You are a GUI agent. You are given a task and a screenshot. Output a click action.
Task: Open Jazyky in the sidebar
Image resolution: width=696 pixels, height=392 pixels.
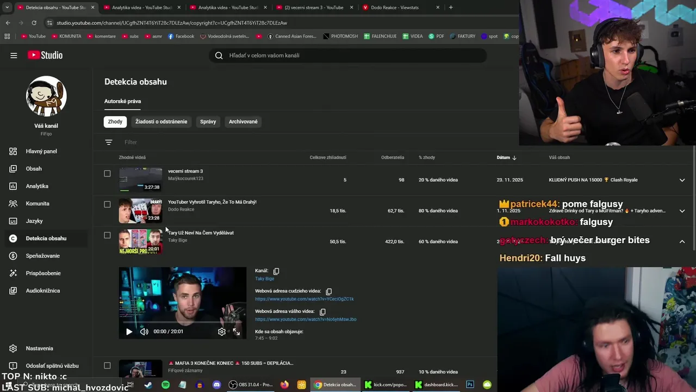pyautogui.click(x=34, y=221)
